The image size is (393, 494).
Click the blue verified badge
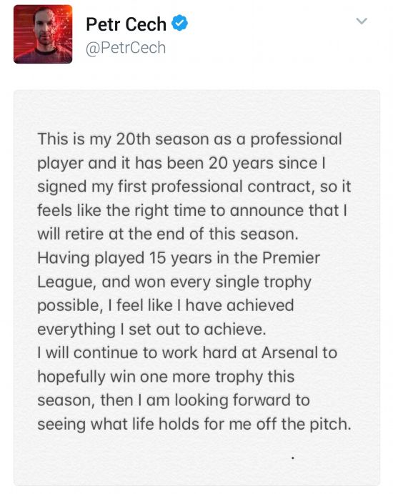[x=179, y=23]
